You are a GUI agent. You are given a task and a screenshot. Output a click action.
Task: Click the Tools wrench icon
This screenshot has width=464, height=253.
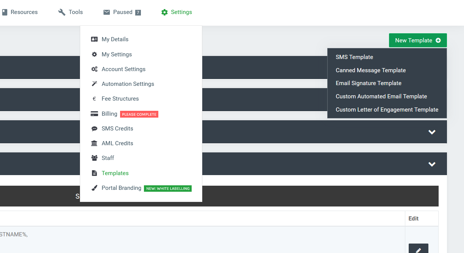pos(62,12)
